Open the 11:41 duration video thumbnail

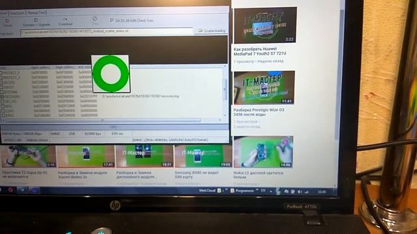(264, 88)
